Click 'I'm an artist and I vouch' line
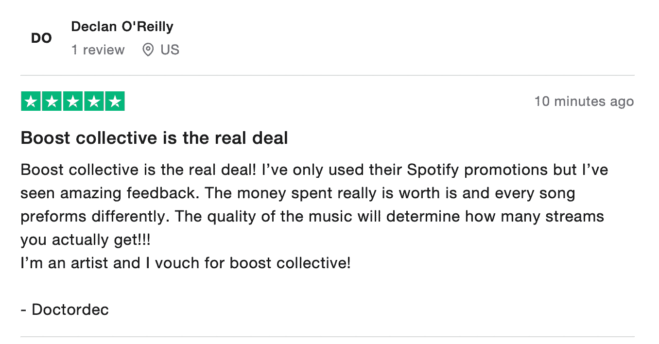This screenshot has width=659, height=344. click(x=186, y=263)
